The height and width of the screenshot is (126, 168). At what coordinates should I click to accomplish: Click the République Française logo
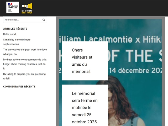[x=13, y=8]
